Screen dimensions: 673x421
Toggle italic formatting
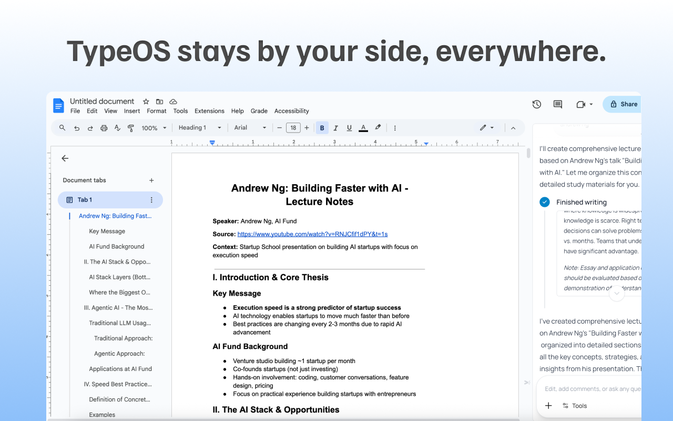(335, 127)
